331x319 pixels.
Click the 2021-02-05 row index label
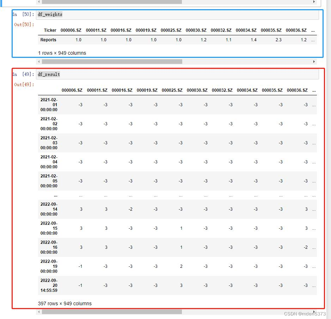49,181
